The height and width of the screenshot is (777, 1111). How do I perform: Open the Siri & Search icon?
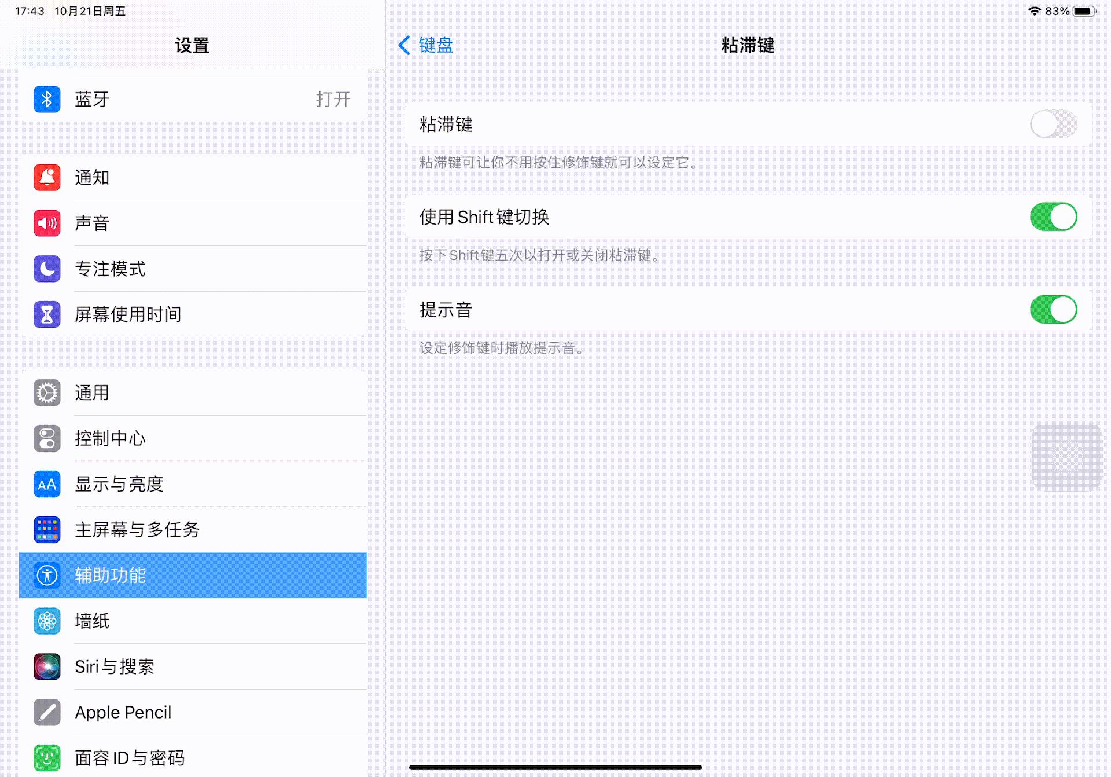click(47, 666)
